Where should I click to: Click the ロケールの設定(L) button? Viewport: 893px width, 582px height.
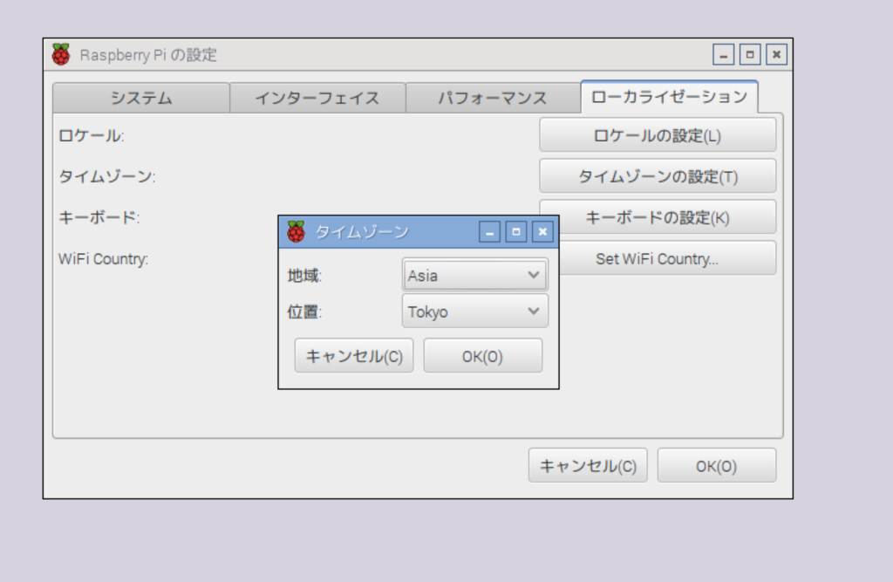point(658,135)
